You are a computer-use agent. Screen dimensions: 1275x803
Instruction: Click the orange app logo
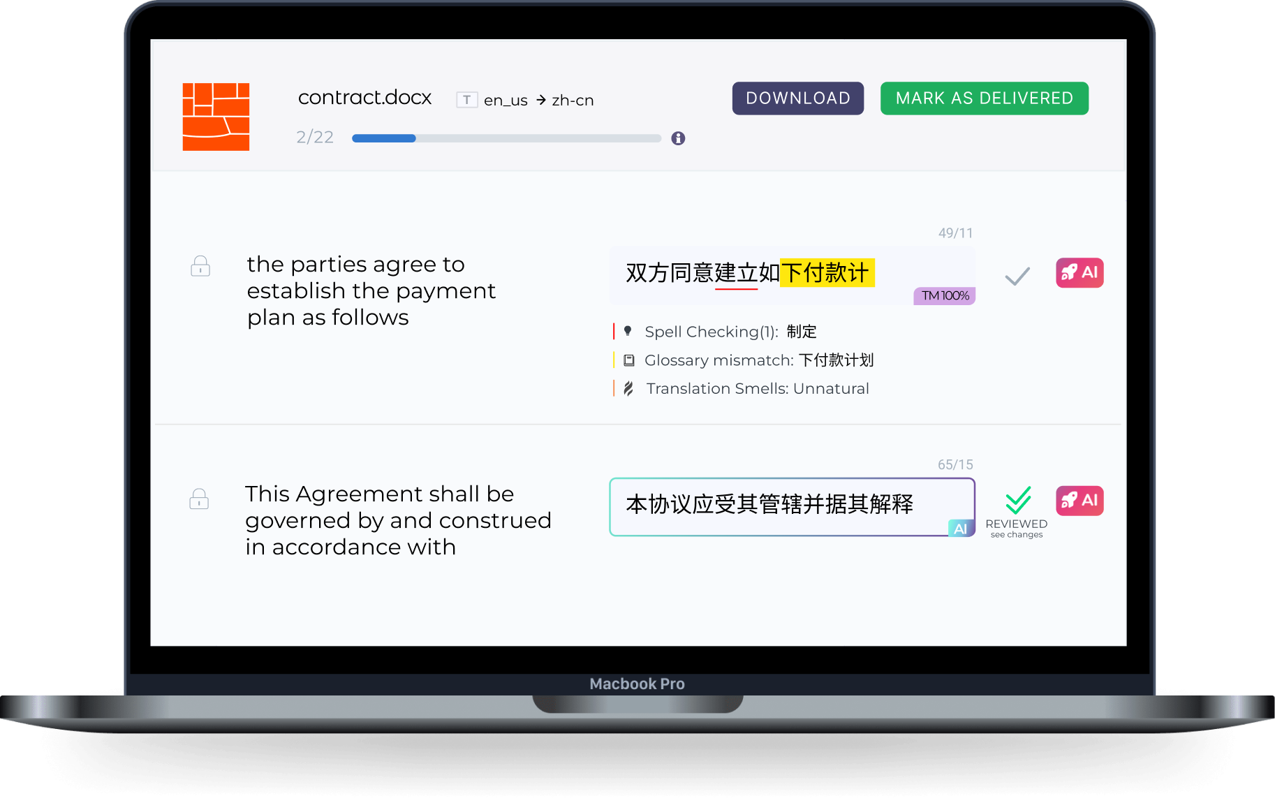coord(216,116)
